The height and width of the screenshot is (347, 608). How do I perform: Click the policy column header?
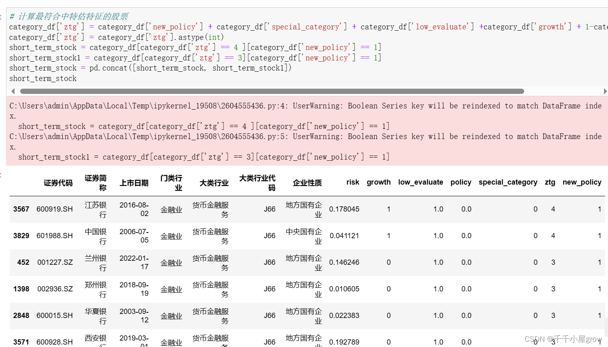461,182
